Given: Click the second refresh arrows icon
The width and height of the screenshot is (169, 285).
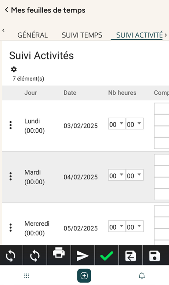Looking at the screenshot, I should 35,256.
